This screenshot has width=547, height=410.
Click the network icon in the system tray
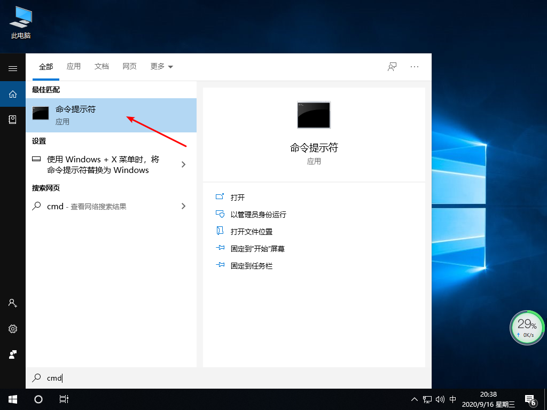click(427, 399)
